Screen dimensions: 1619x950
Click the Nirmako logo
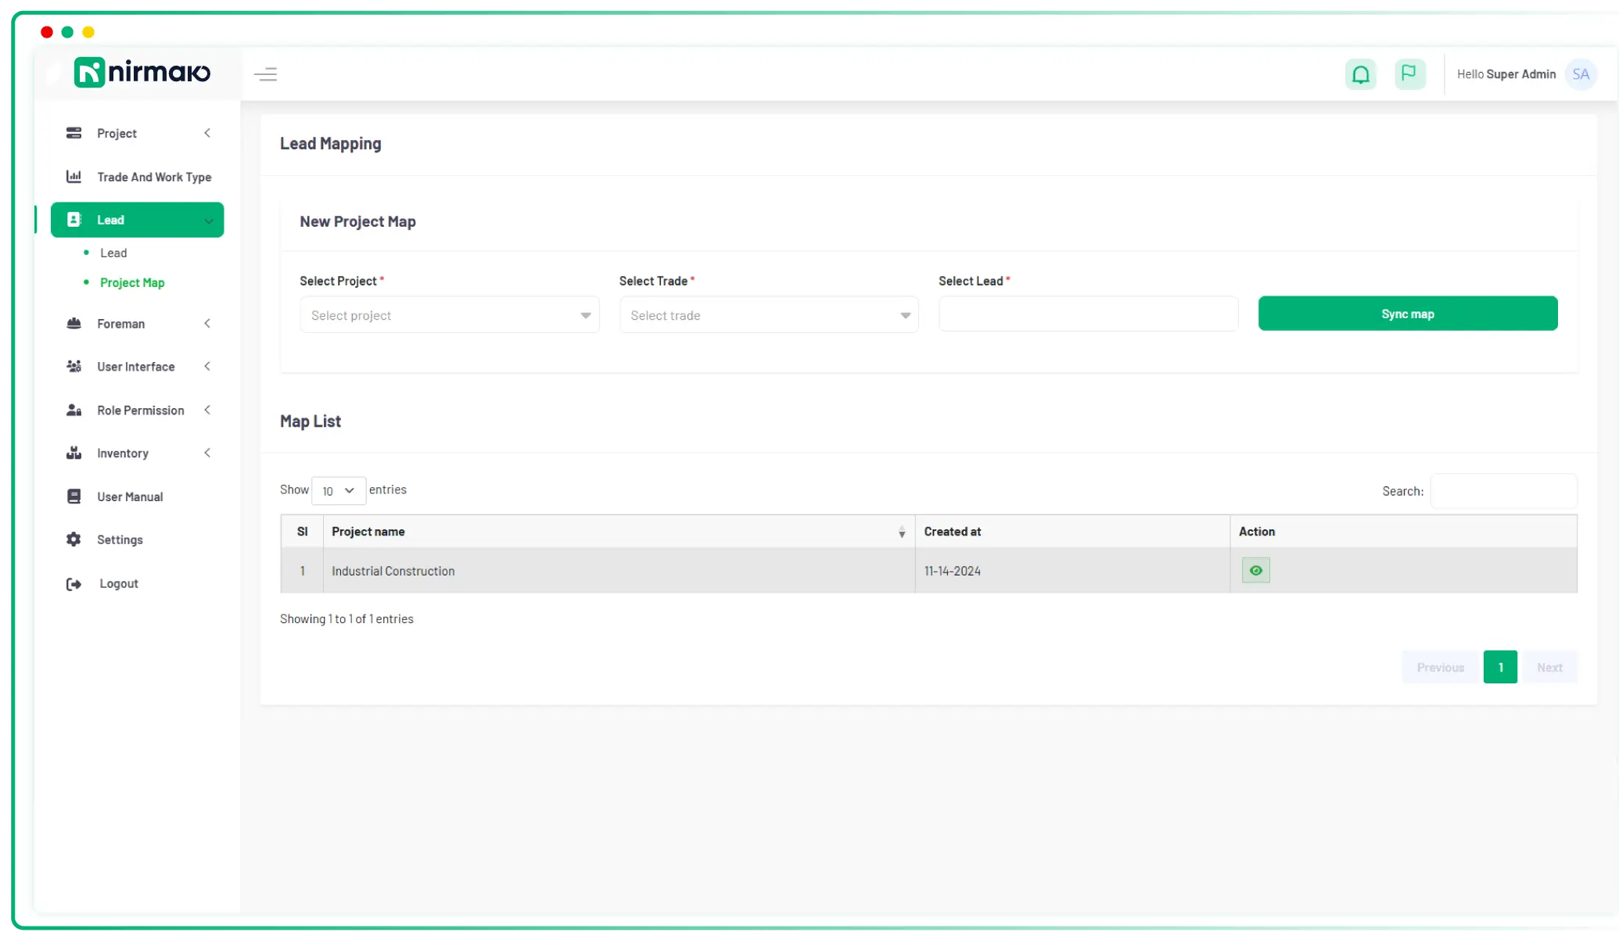pyautogui.click(x=142, y=73)
